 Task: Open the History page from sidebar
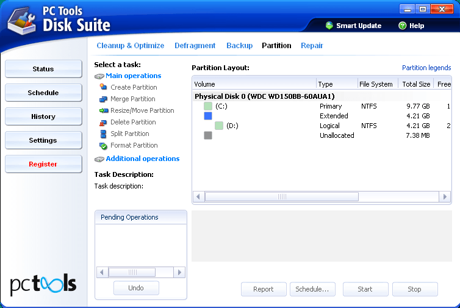click(43, 116)
